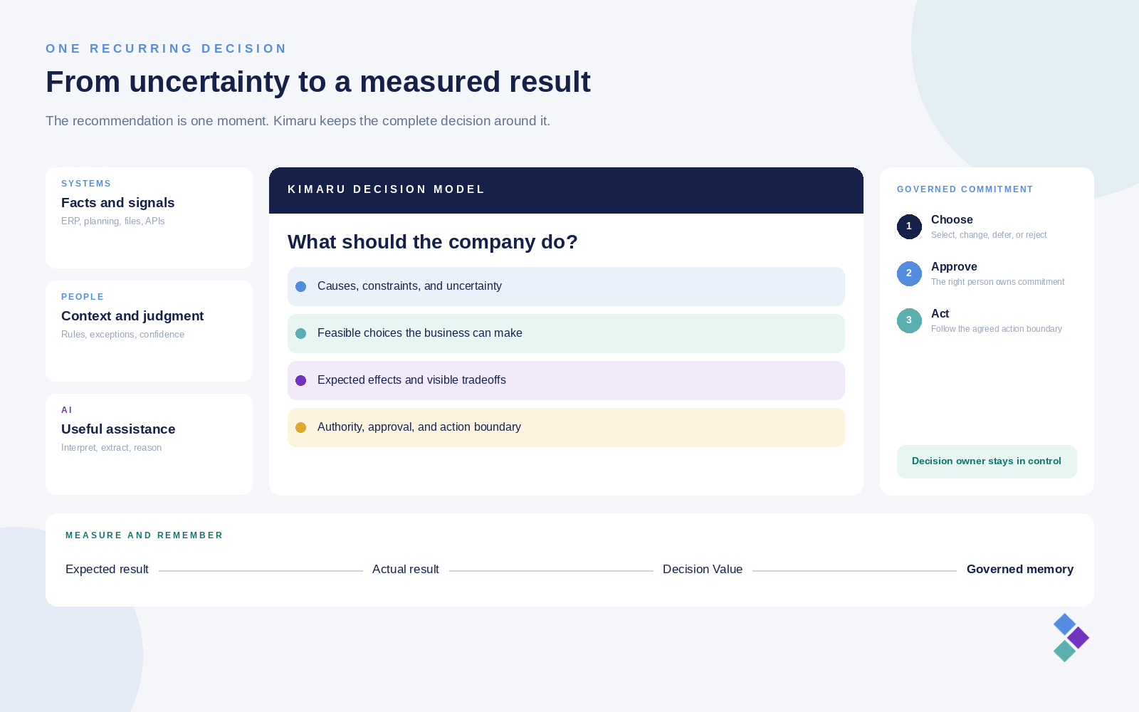Click the step 1 Choose circle
This screenshot has width=1139, height=712.
click(909, 226)
